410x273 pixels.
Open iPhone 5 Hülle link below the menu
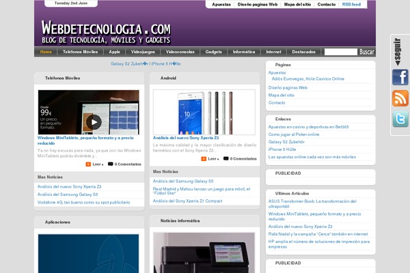(166, 63)
